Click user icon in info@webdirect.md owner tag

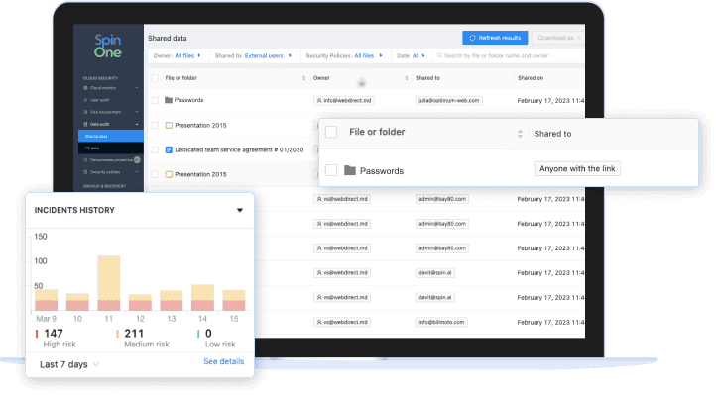click(319, 101)
